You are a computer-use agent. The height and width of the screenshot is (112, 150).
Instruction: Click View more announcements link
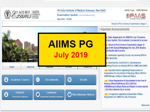145,105
